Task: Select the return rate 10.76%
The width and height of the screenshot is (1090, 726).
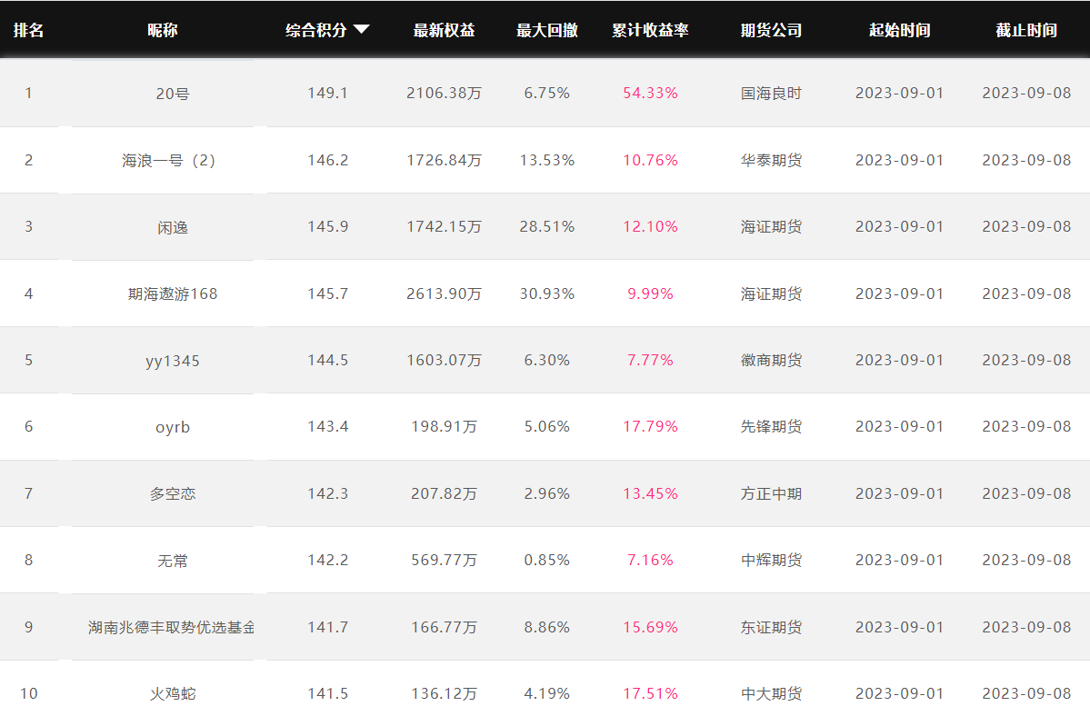Action: tap(651, 161)
